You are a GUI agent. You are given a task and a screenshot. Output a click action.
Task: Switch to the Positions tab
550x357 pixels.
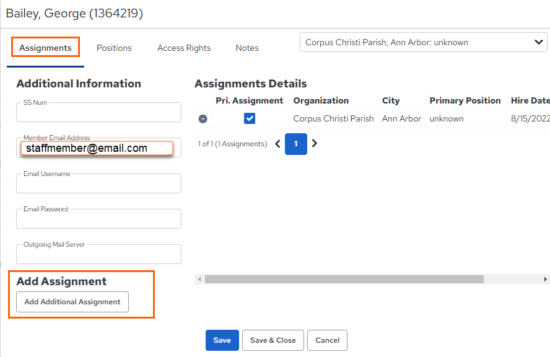[x=114, y=48]
